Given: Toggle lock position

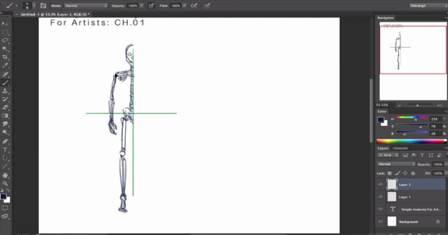Looking at the screenshot, I should 405,173.
